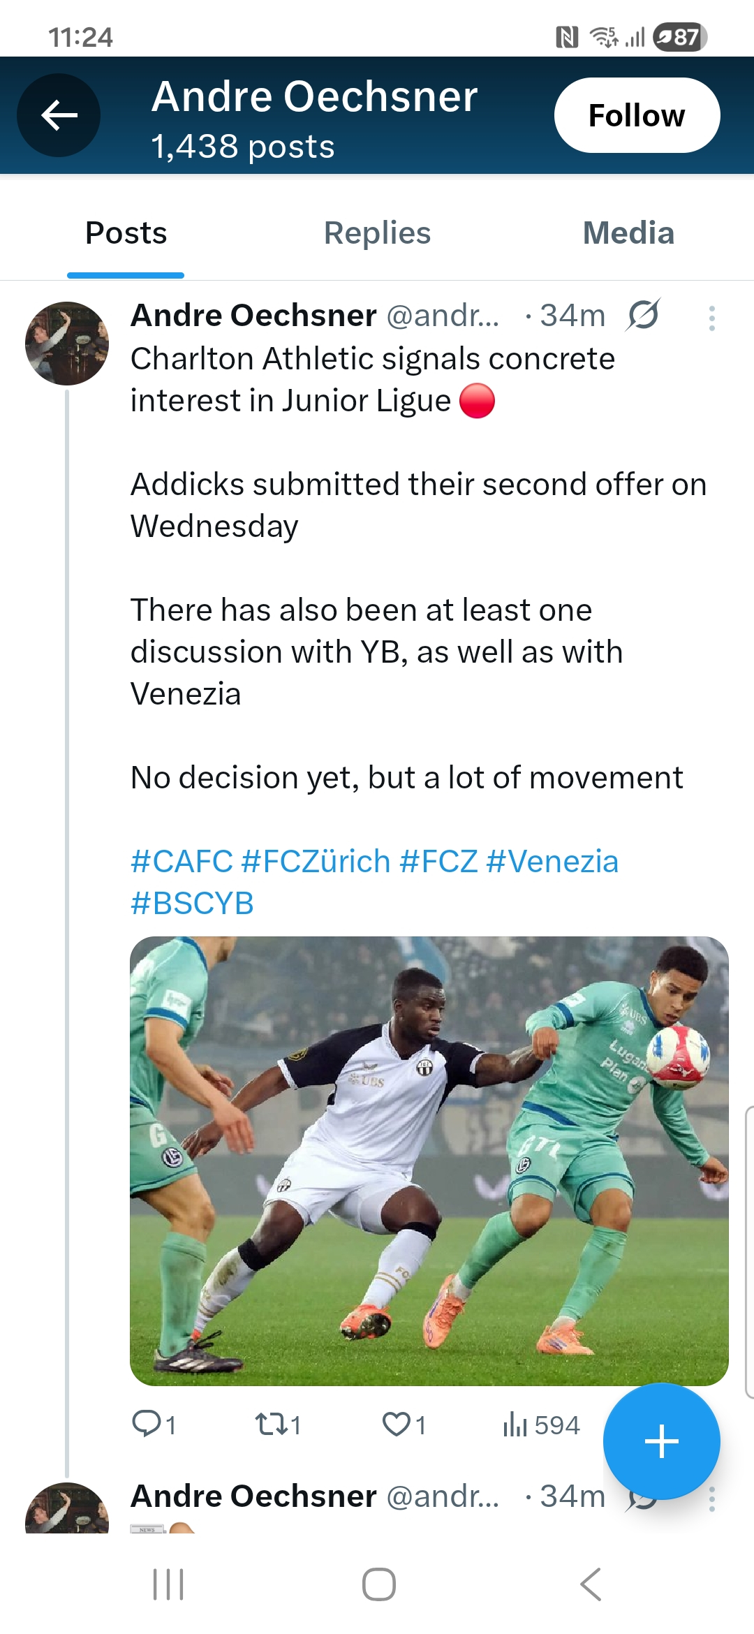Follow Andre Oechsner

(x=636, y=115)
